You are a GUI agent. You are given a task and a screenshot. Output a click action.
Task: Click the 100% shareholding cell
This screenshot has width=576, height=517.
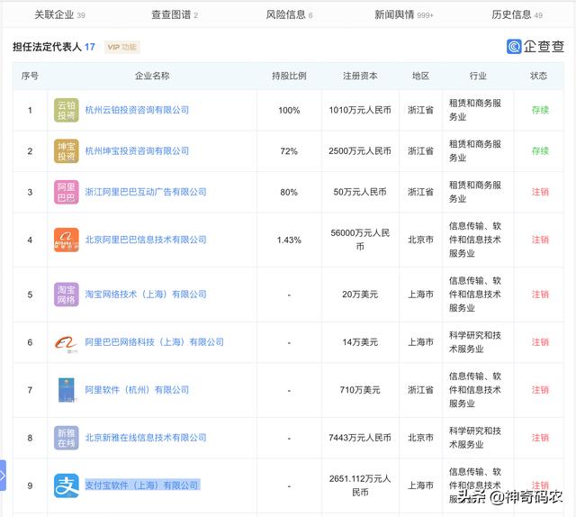(289, 110)
